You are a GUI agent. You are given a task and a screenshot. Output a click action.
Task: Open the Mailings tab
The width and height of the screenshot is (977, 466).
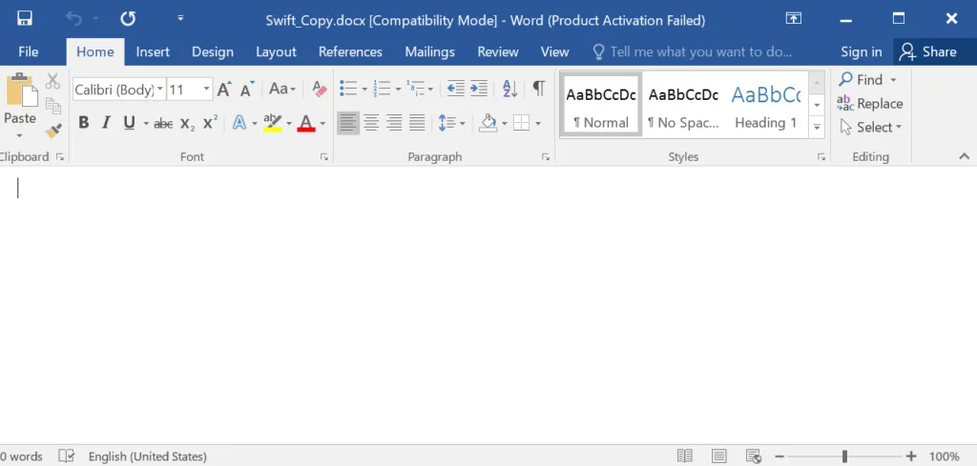click(430, 51)
